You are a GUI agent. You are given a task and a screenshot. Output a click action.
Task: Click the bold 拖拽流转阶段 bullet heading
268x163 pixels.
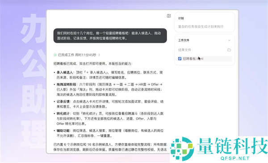tap(66, 84)
